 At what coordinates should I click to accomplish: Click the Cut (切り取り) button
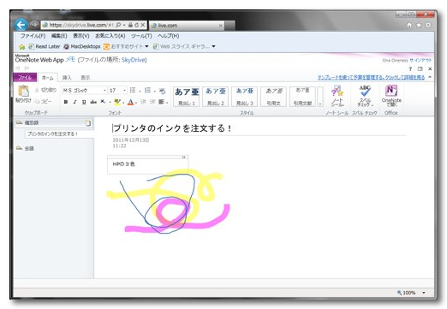pos(45,90)
